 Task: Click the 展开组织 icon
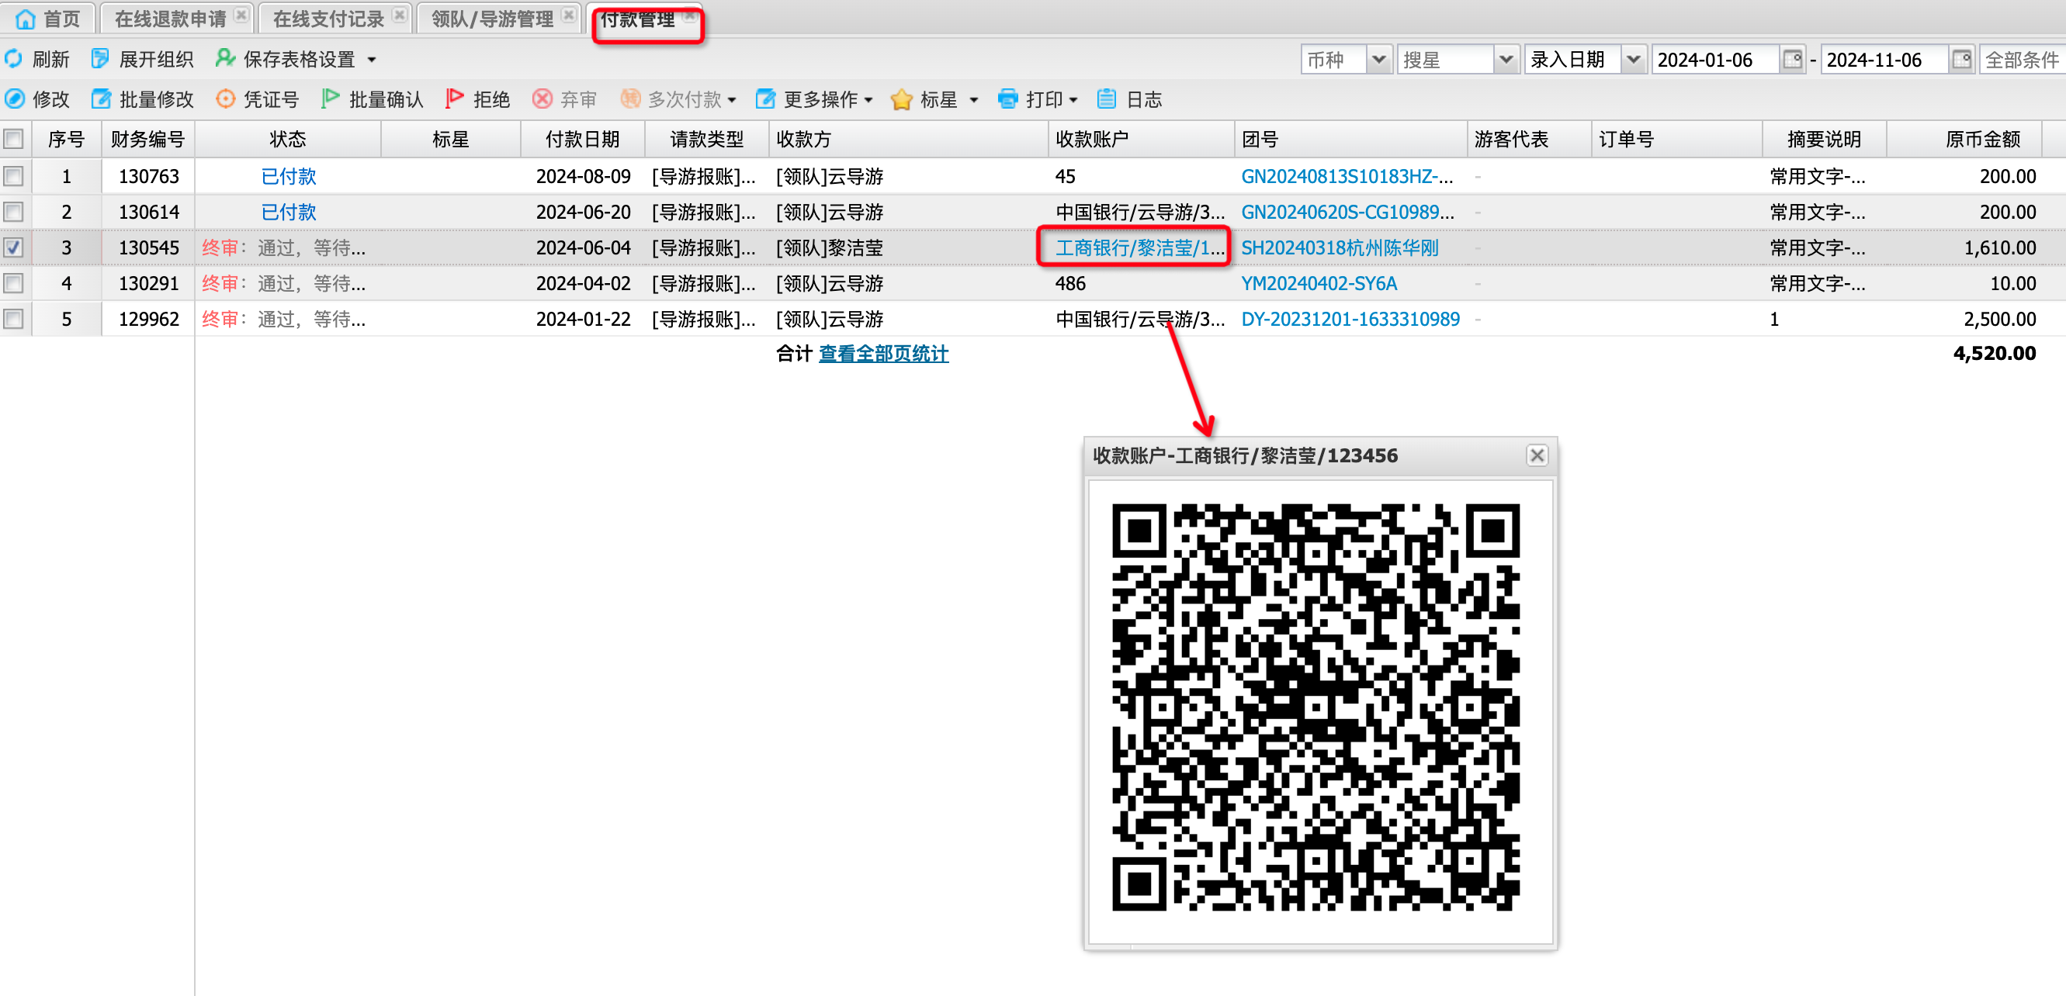coord(100,59)
